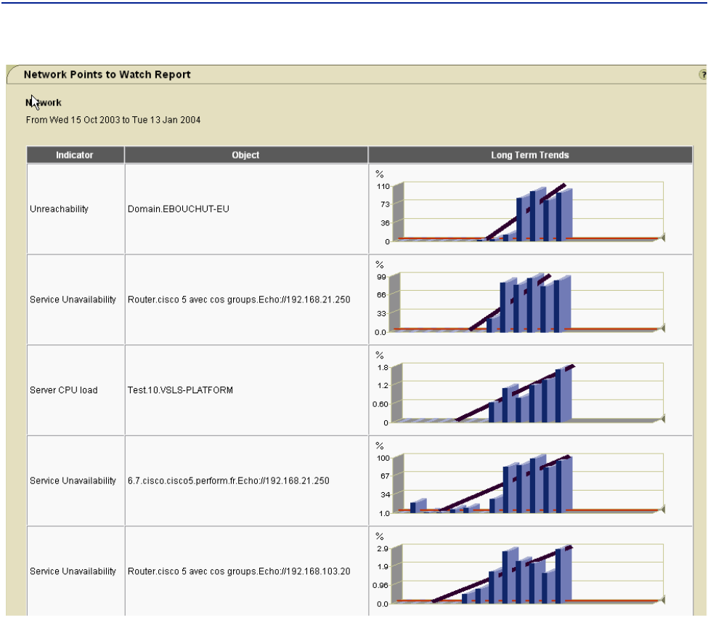
Task: Open the Unreachability trend chart
Action: 529,211
